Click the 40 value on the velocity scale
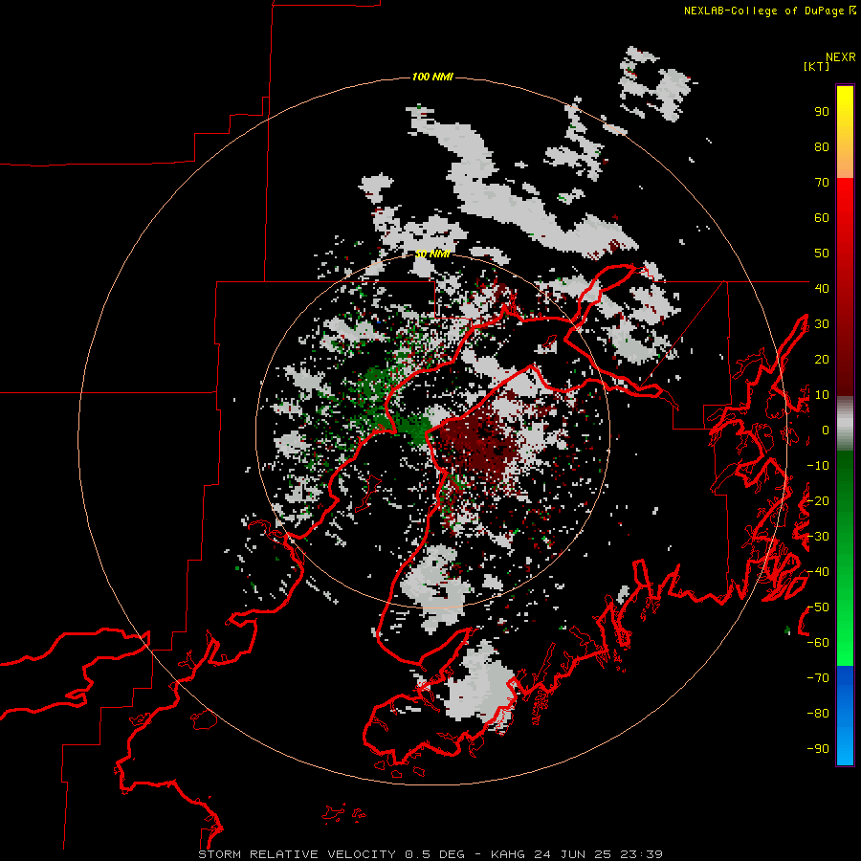Viewport: 861px width, 861px height. click(x=822, y=288)
